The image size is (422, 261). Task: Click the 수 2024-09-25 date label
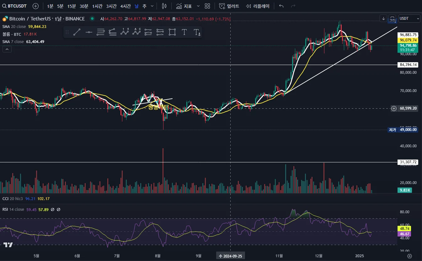231,256
